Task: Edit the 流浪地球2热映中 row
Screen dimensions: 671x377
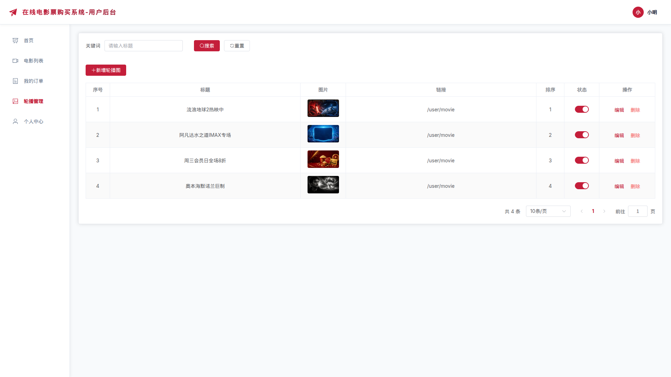Action: point(619,110)
